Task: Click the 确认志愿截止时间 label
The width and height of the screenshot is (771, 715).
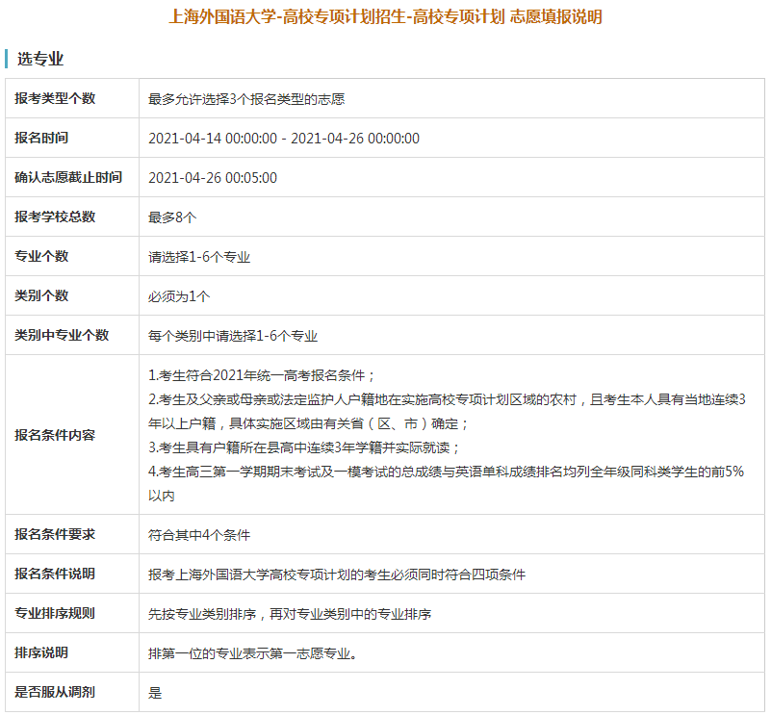Action: tap(67, 177)
